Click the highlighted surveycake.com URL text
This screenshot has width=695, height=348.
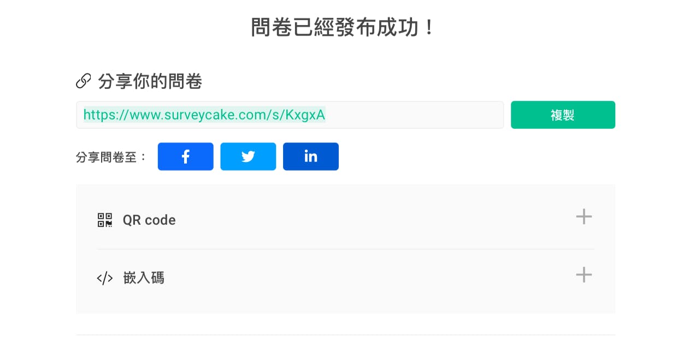tap(204, 115)
